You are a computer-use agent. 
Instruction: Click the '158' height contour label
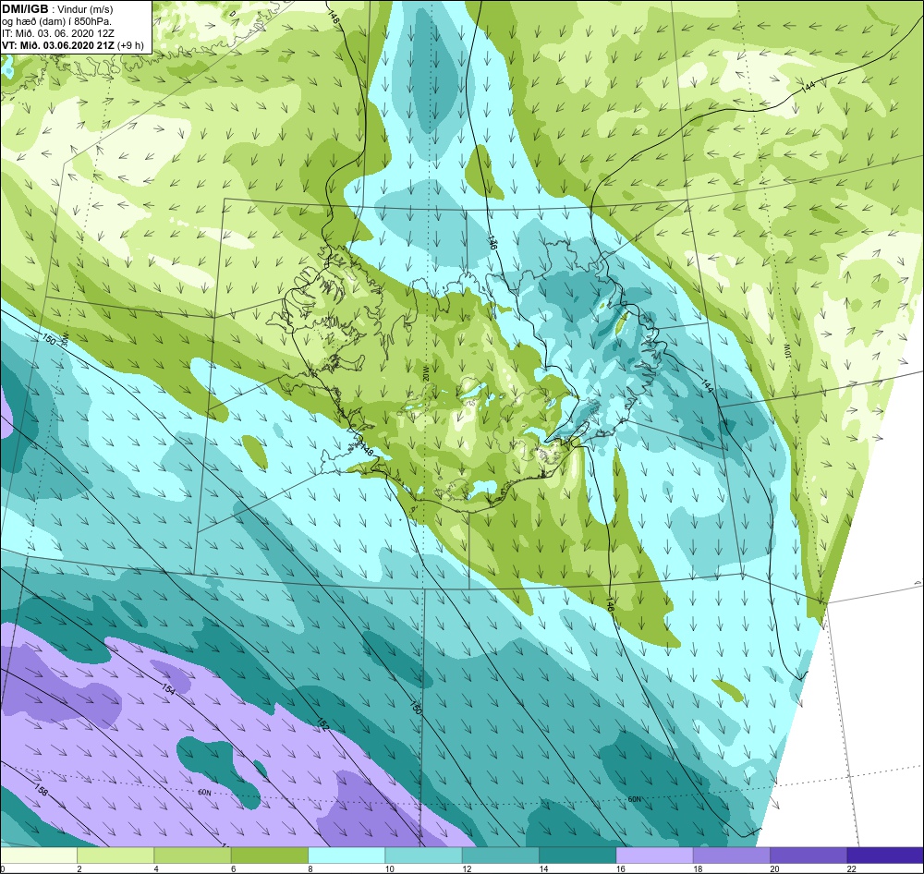[x=41, y=790]
